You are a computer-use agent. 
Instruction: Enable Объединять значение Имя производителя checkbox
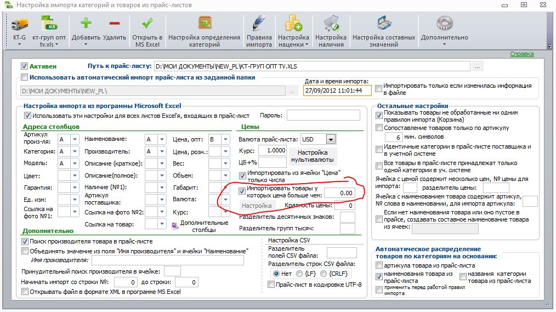click(x=25, y=251)
